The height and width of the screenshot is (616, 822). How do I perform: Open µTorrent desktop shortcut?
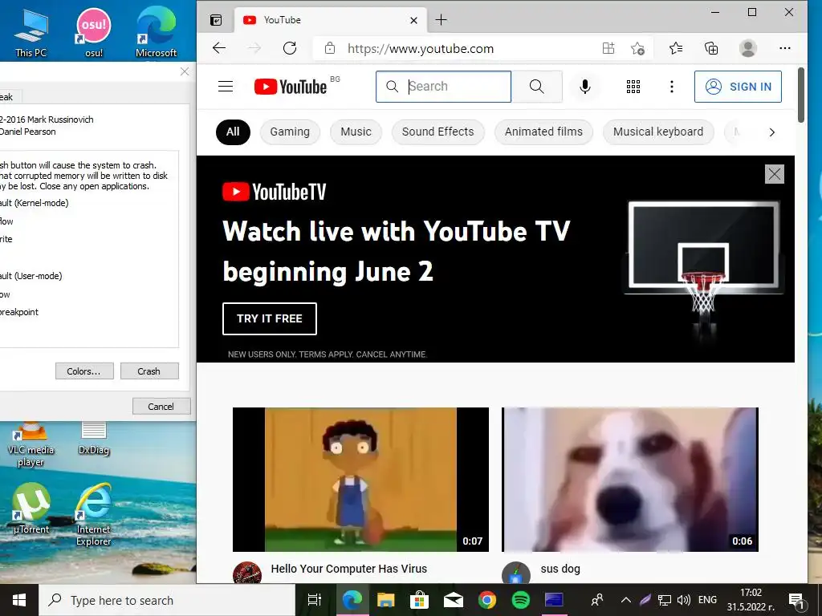[31, 509]
